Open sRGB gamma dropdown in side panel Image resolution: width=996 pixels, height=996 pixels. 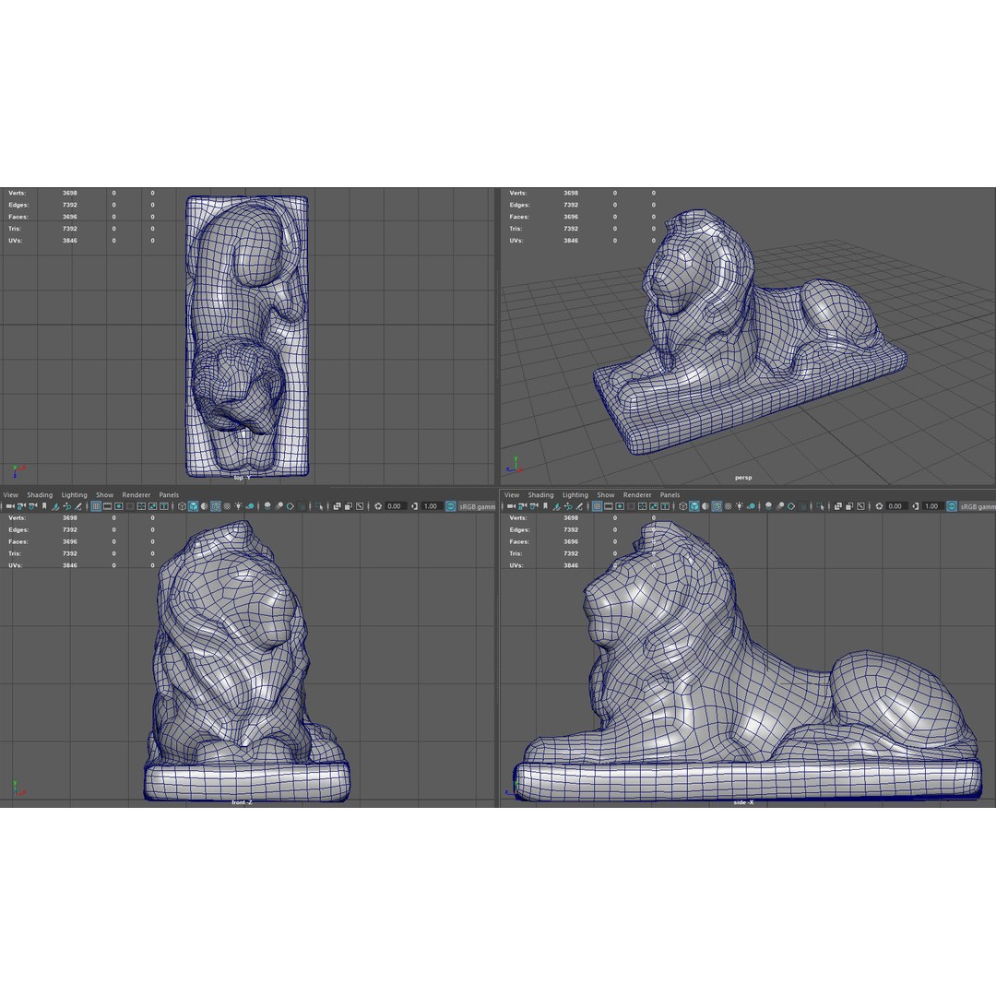(x=977, y=506)
